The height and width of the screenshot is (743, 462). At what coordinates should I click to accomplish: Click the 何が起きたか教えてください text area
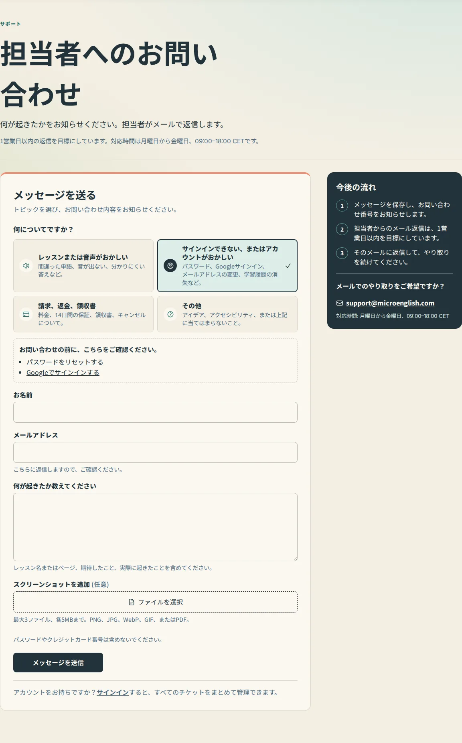point(155,527)
